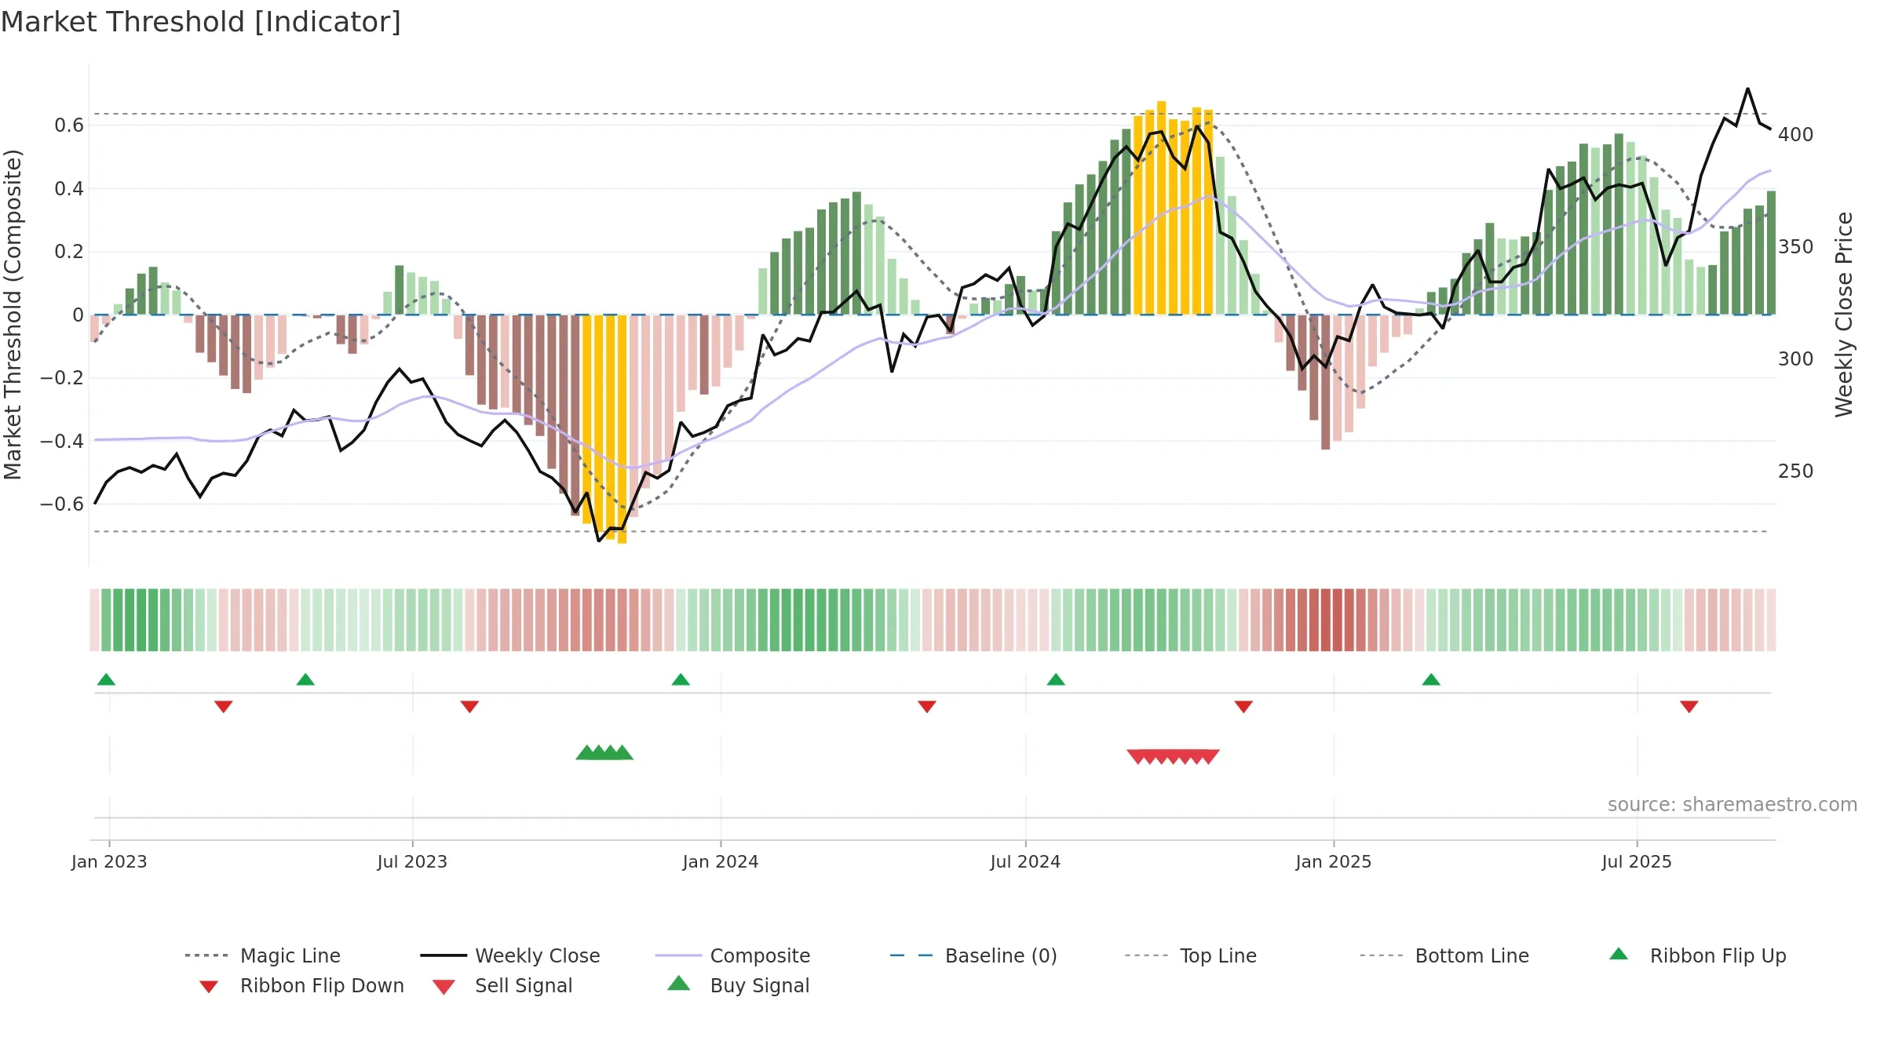Click the −0.6 left axis tick label

pyautogui.click(x=62, y=504)
